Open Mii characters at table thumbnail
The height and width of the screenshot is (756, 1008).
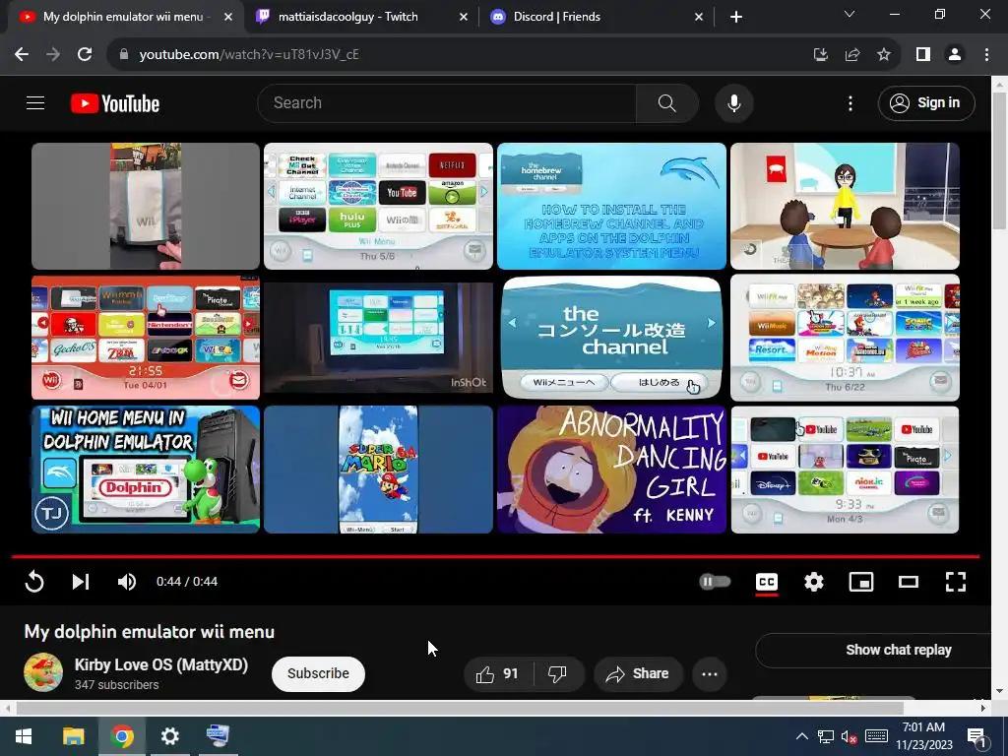coord(845,206)
